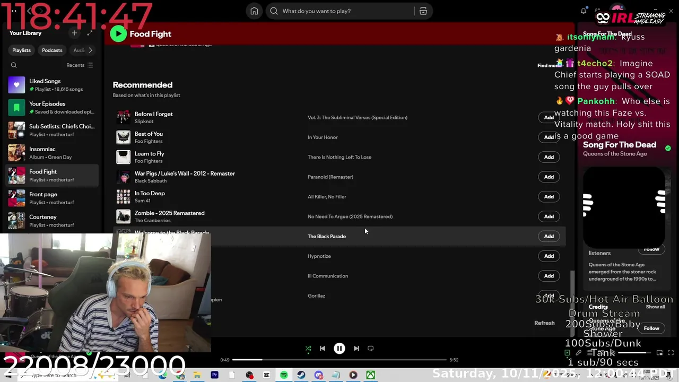Open album There Is Nothing Left To Lose
Viewport: 679px width, 382px height.
pos(339,157)
